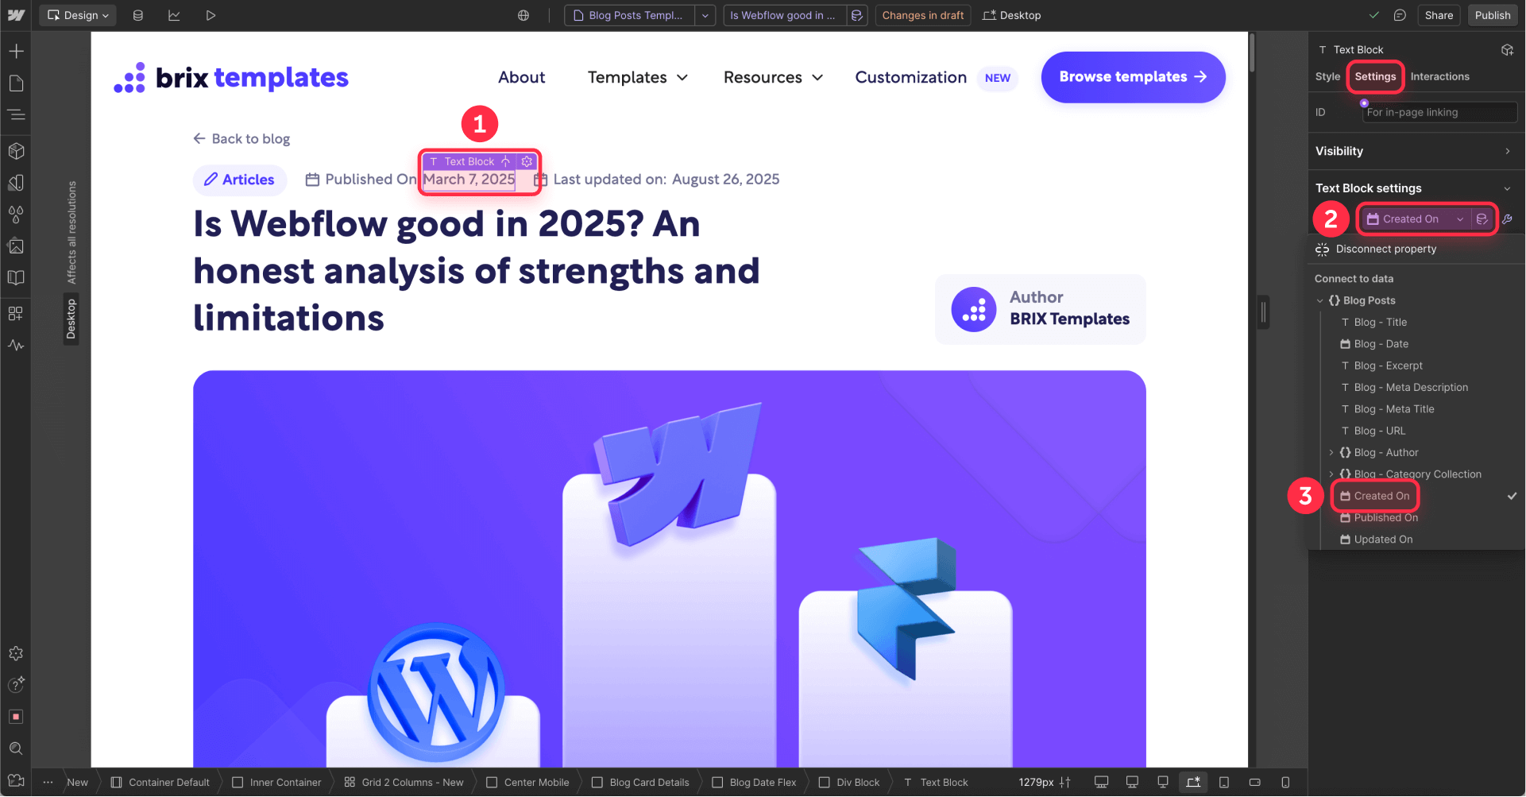
Task: Click the Publish button
Action: (x=1493, y=15)
